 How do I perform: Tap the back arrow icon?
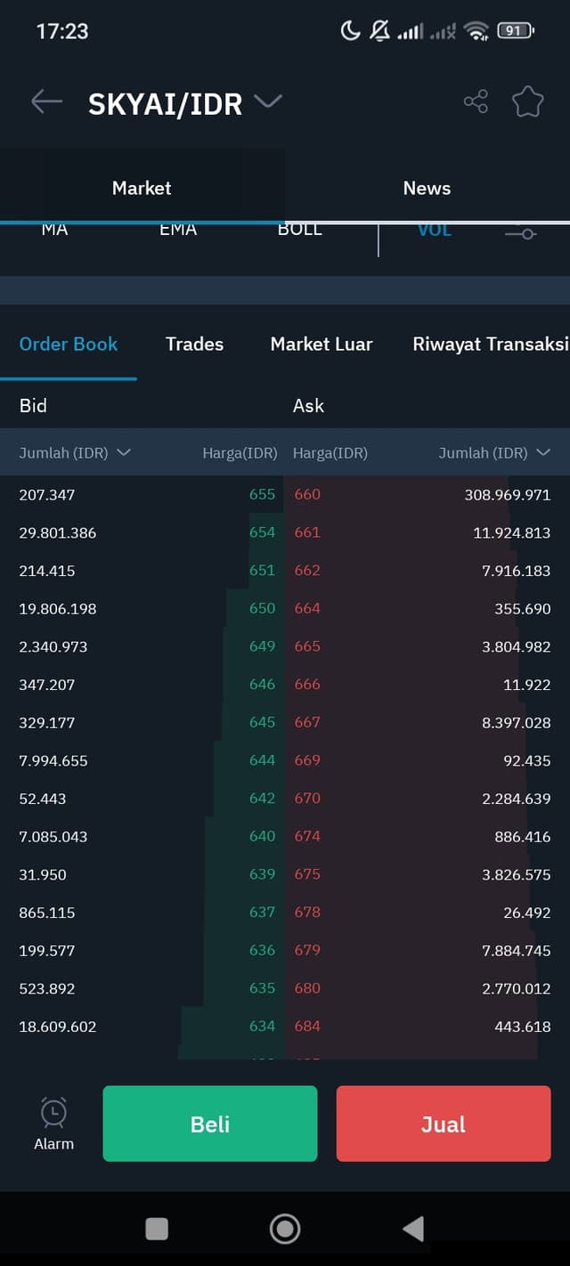(x=46, y=101)
